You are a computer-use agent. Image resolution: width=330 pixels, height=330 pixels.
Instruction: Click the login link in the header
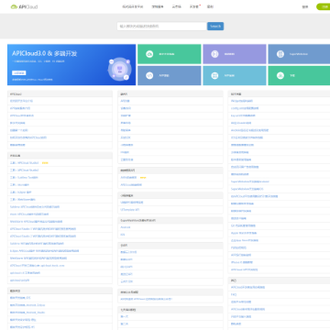(305, 6)
